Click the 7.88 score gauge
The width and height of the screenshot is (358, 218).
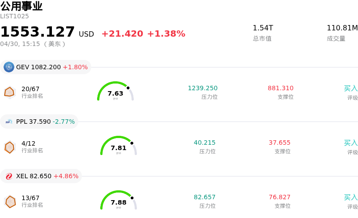tap(119, 201)
